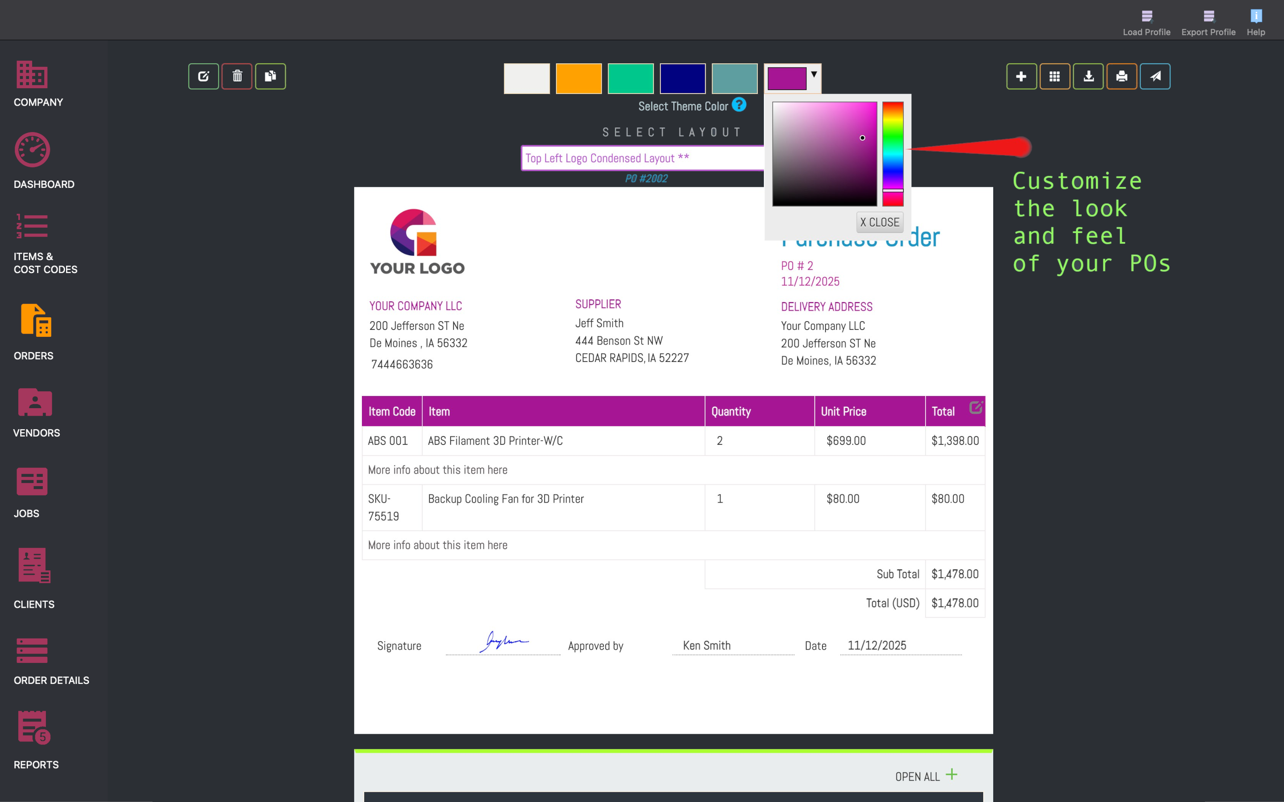The image size is (1284, 802).
Task: Open the grid view icon
Action: point(1055,76)
